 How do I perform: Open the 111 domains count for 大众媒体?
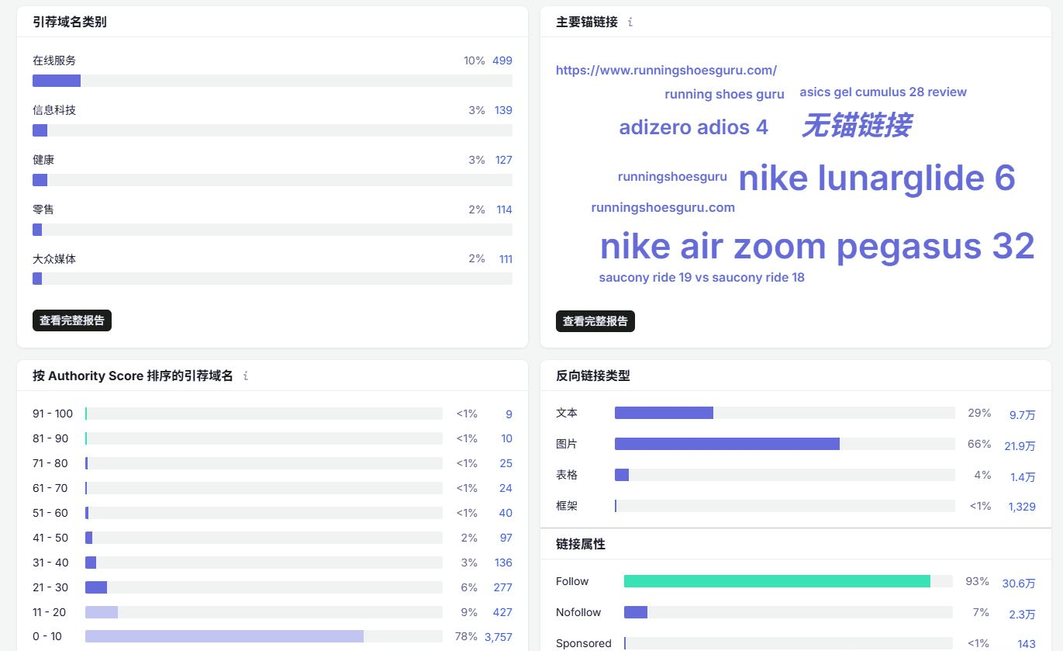click(506, 259)
